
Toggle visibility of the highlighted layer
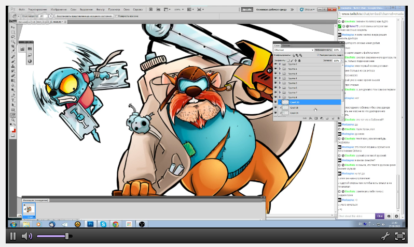coord(275,102)
